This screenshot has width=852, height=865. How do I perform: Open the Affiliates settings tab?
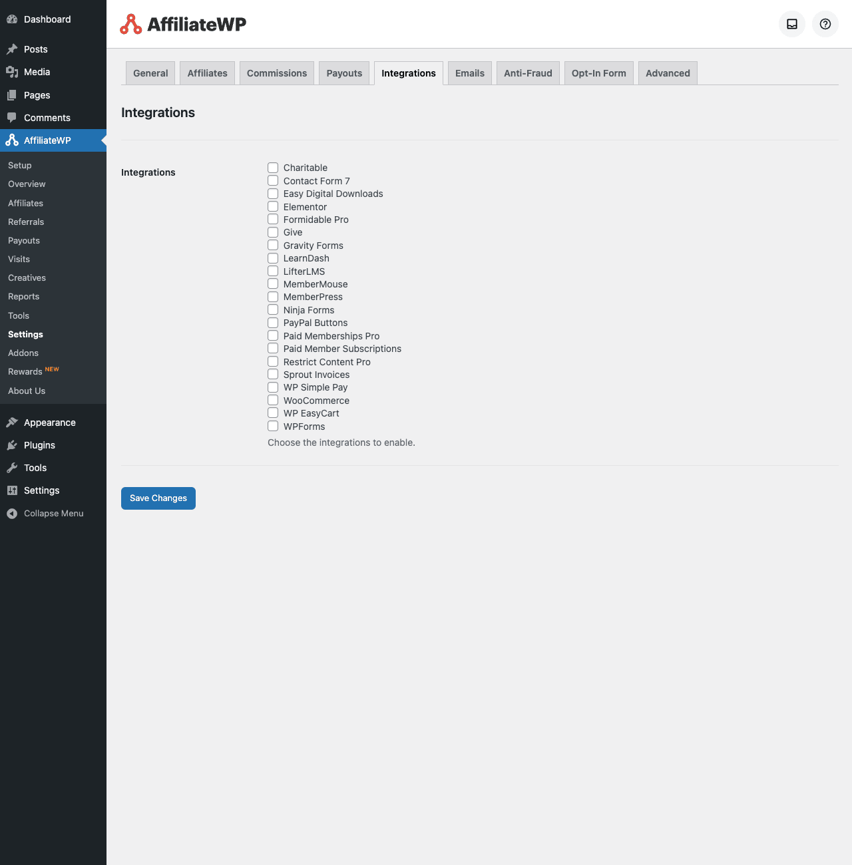pos(208,73)
